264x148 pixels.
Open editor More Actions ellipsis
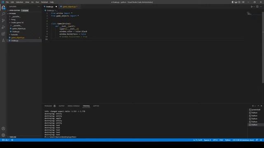pyautogui.click(x=261, y=7)
